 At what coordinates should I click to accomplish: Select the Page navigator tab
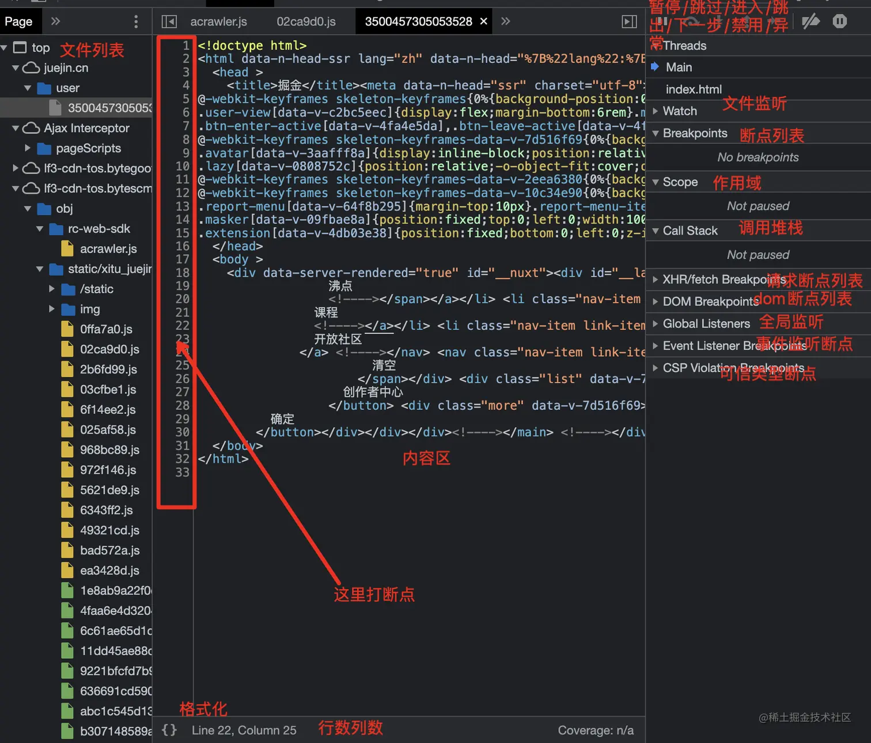[x=18, y=22]
